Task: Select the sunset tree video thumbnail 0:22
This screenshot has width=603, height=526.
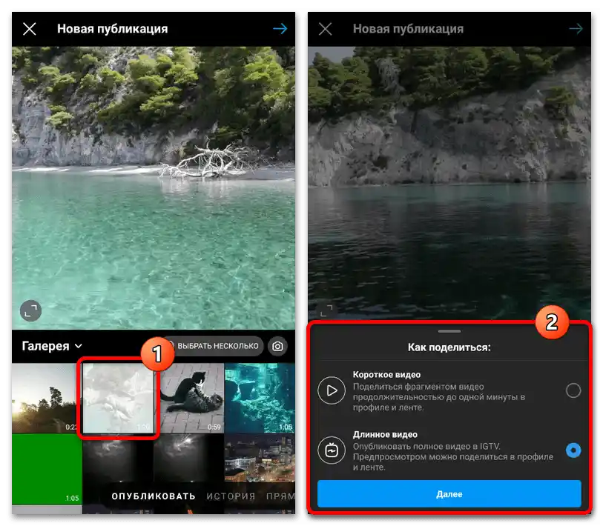Action: click(45, 398)
